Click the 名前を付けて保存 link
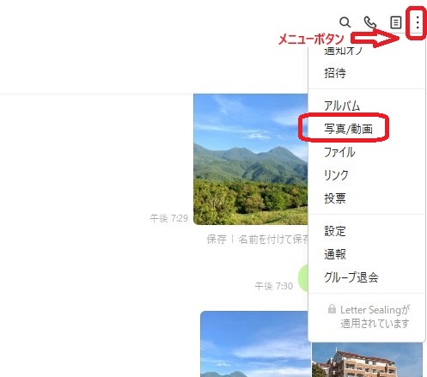Image resolution: width=427 pixels, height=377 pixels. 273,240
